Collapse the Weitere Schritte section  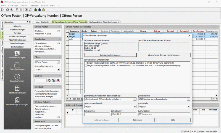pyautogui.click(x=59, y=102)
